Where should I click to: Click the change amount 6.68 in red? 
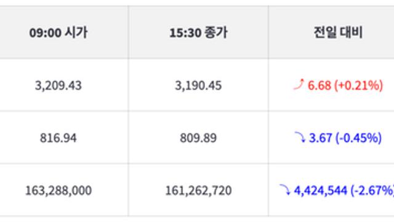tap(320, 85)
